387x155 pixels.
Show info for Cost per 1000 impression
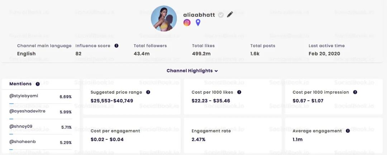(355, 92)
